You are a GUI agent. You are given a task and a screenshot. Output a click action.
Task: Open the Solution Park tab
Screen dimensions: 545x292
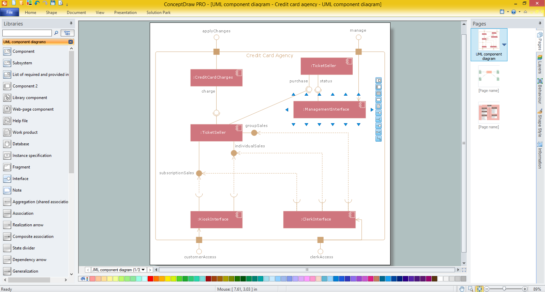(x=159, y=13)
